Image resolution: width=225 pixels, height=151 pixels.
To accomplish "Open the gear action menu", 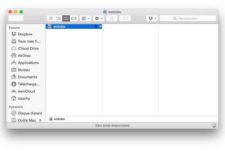I will (99, 18).
